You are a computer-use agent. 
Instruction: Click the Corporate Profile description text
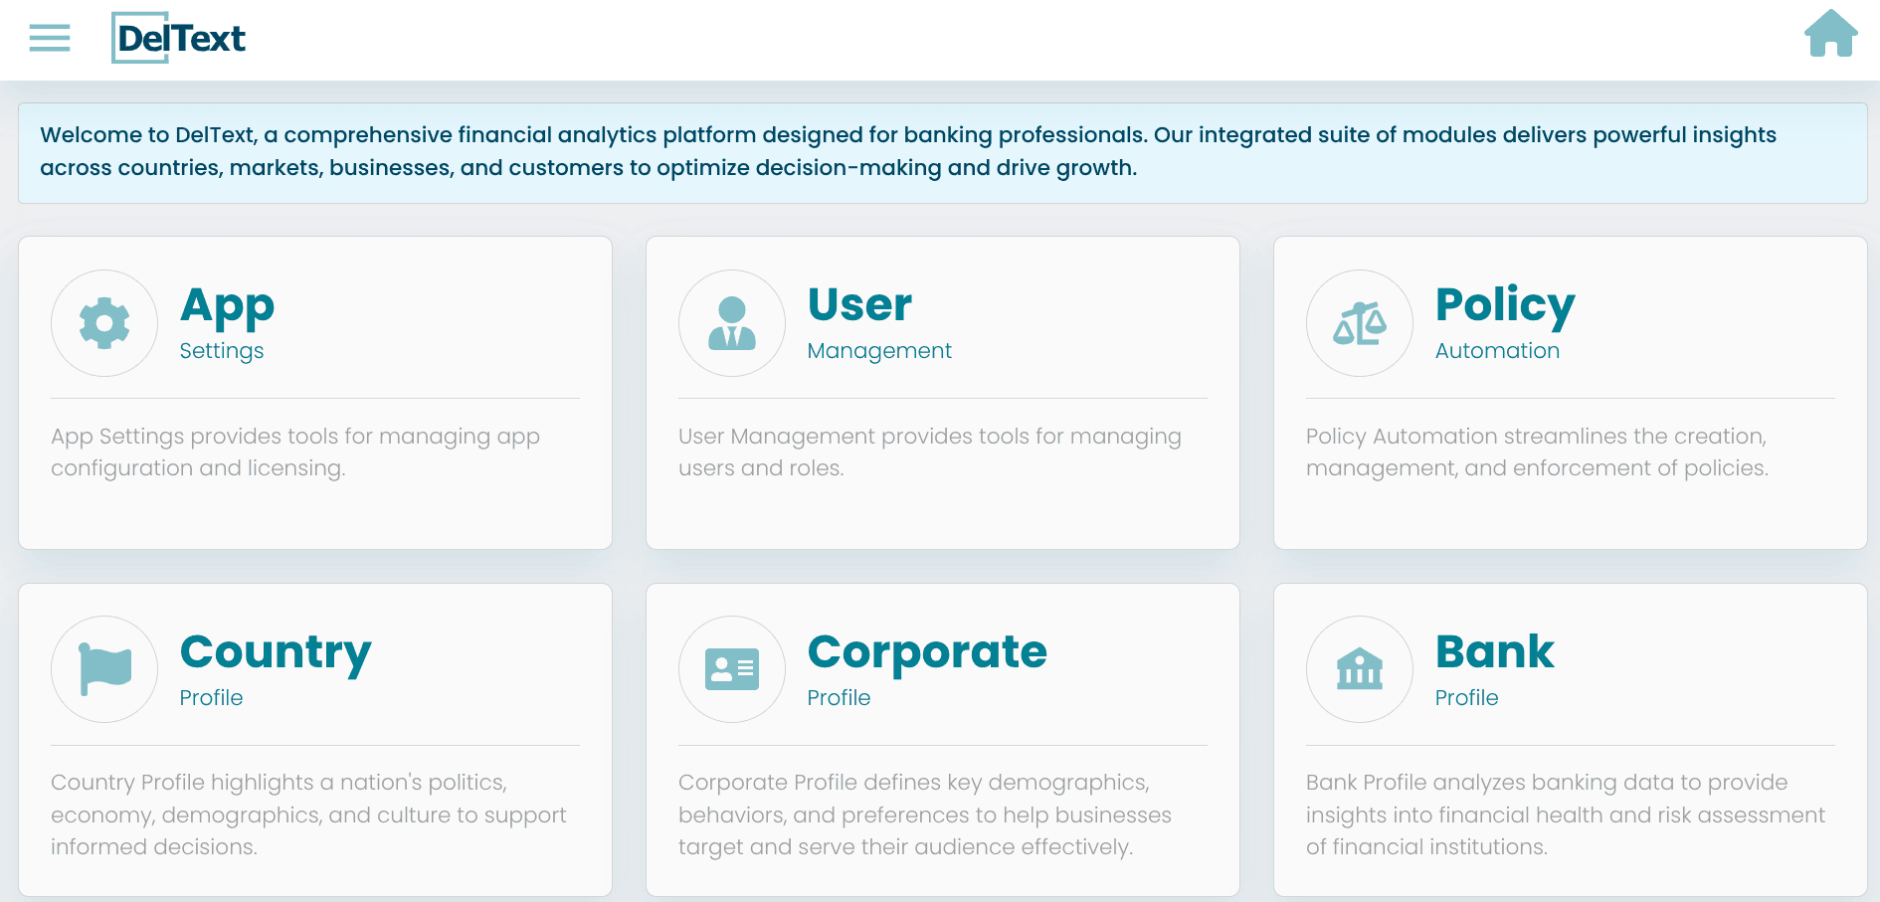[924, 814]
